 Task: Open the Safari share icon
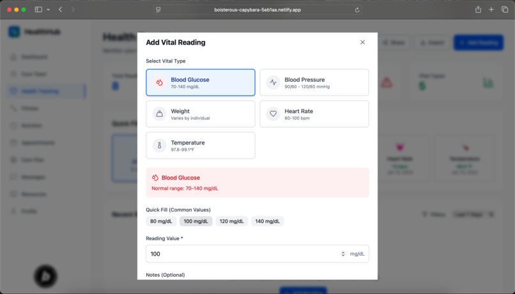478,10
